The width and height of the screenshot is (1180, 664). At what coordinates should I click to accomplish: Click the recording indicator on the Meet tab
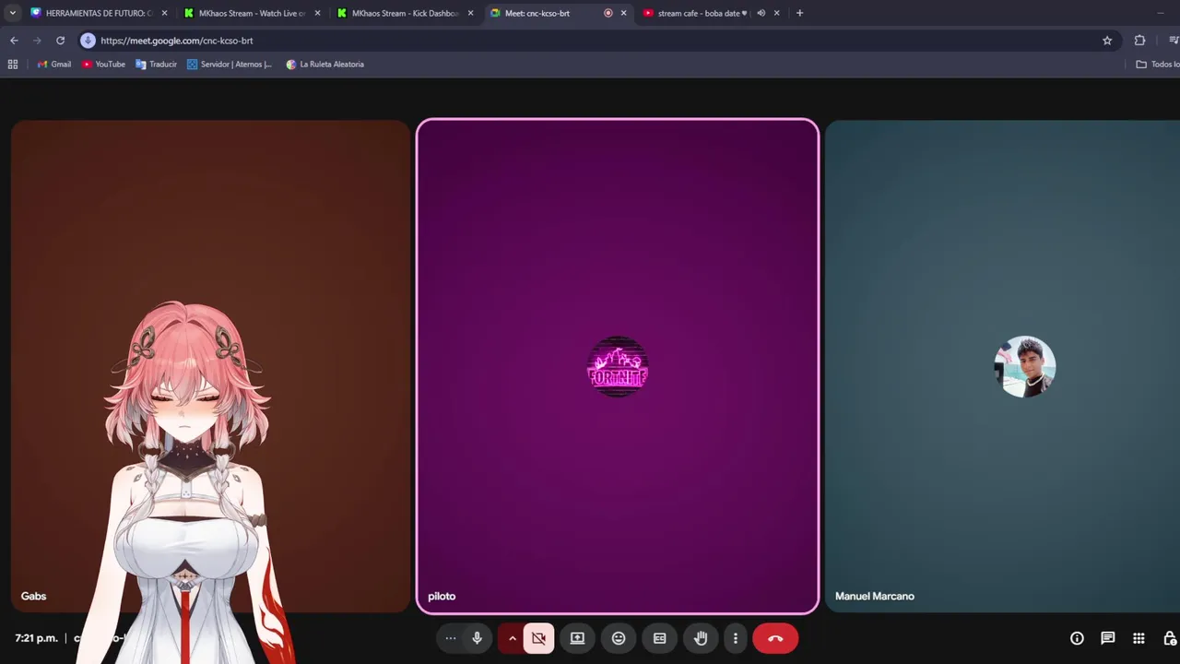click(x=608, y=13)
